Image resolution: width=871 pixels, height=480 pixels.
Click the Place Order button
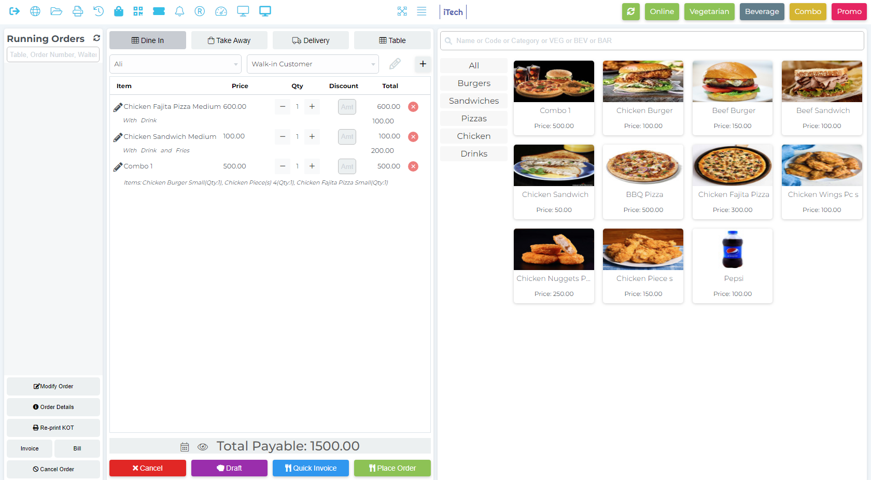(x=392, y=468)
